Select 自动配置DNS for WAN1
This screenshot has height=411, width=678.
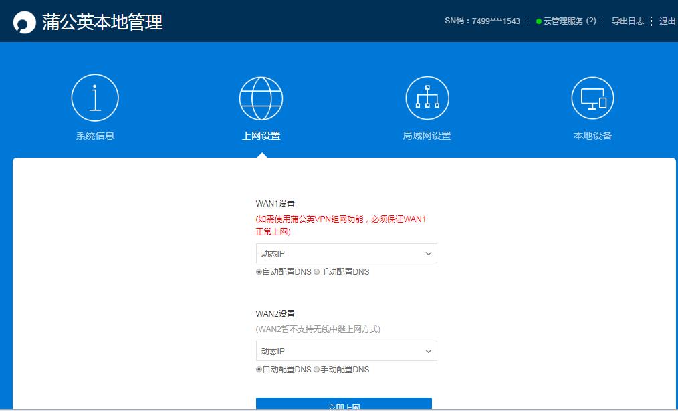pyautogui.click(x=257, y=272)
